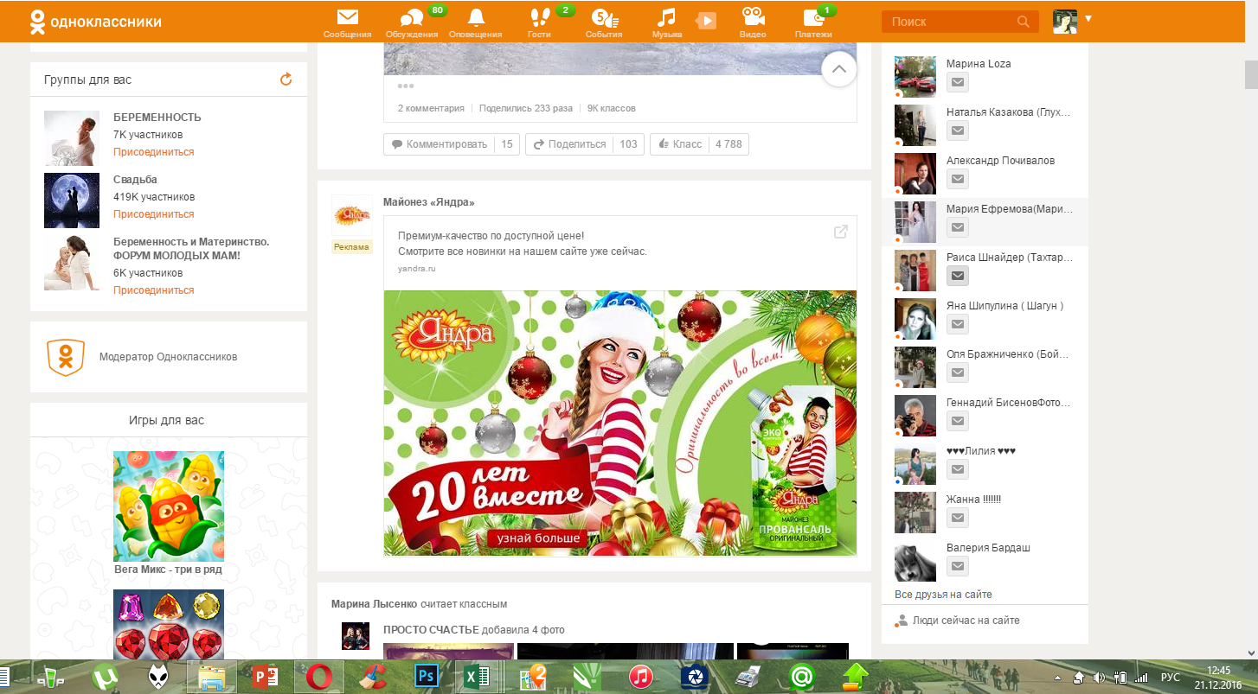Viewport: 1258px width, 694px height.
Task: Join the БЕРЕМЕННОСТЬ group
Action: coord(153,152)
